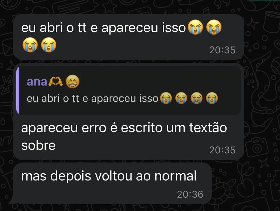Click first crying emoji in quoted reply text

(x=166, y=98)
